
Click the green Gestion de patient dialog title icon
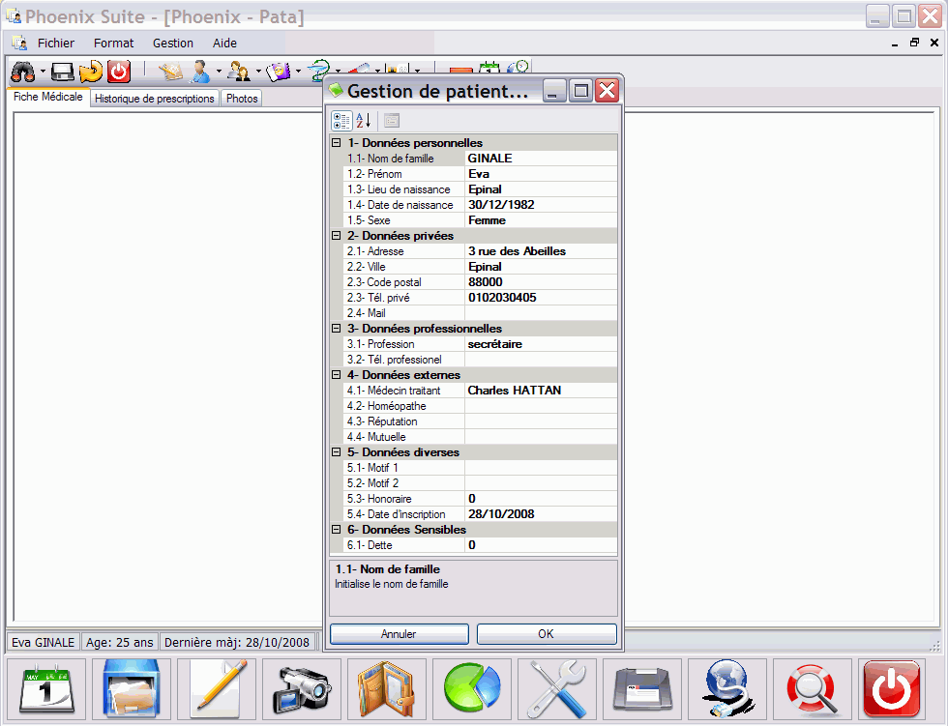pyautogui.click(x=336, y=91)
